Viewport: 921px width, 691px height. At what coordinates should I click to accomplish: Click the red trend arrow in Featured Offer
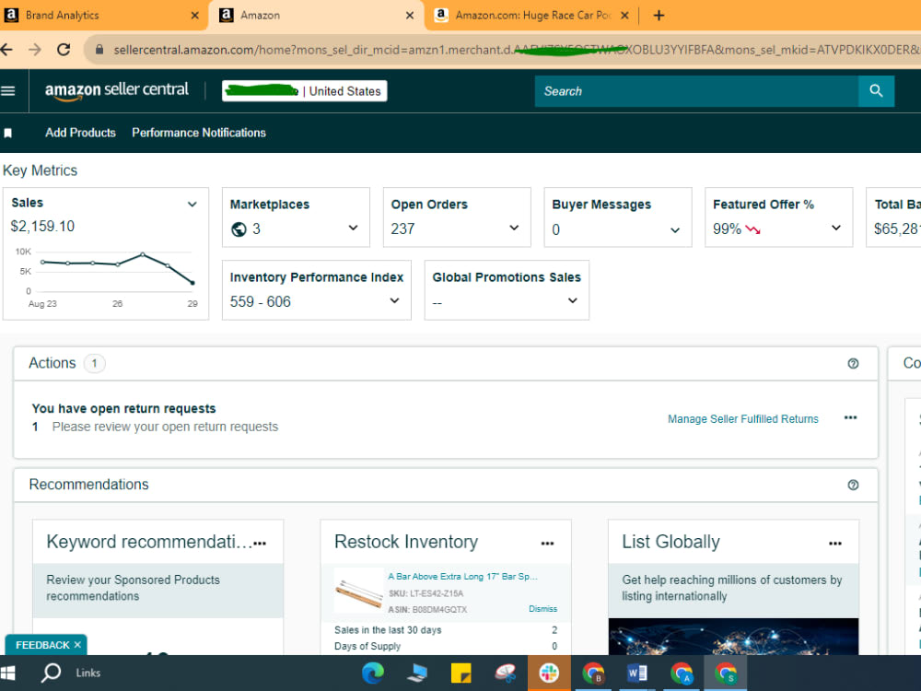tap(753, 229)
